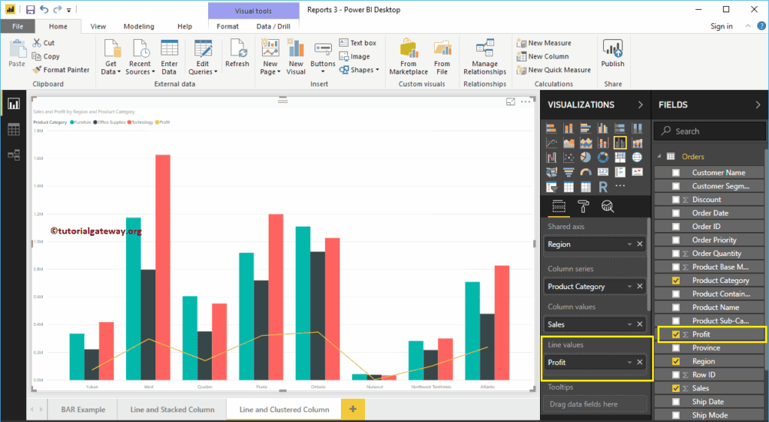
Task: Check the Customer Name field
Action: point(676,173)
